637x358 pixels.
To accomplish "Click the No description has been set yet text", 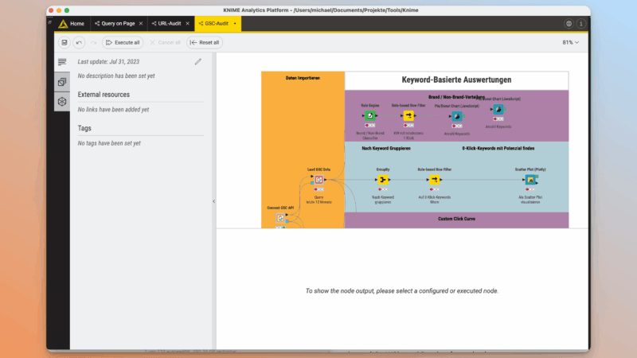I will click(x=116, y=76).
